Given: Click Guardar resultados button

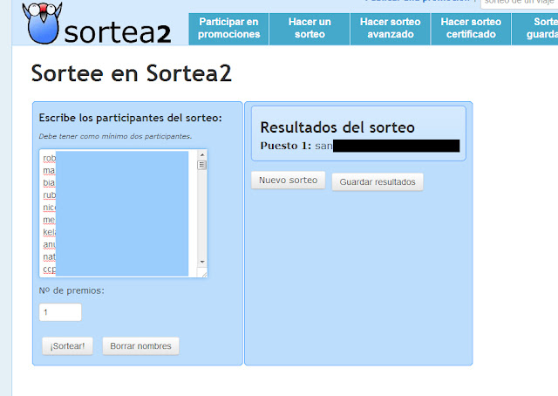Looking at the screenshot, I should point(378,182).
